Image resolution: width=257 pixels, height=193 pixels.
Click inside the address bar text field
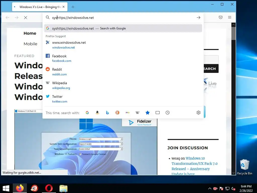click(x=123, y=18)
